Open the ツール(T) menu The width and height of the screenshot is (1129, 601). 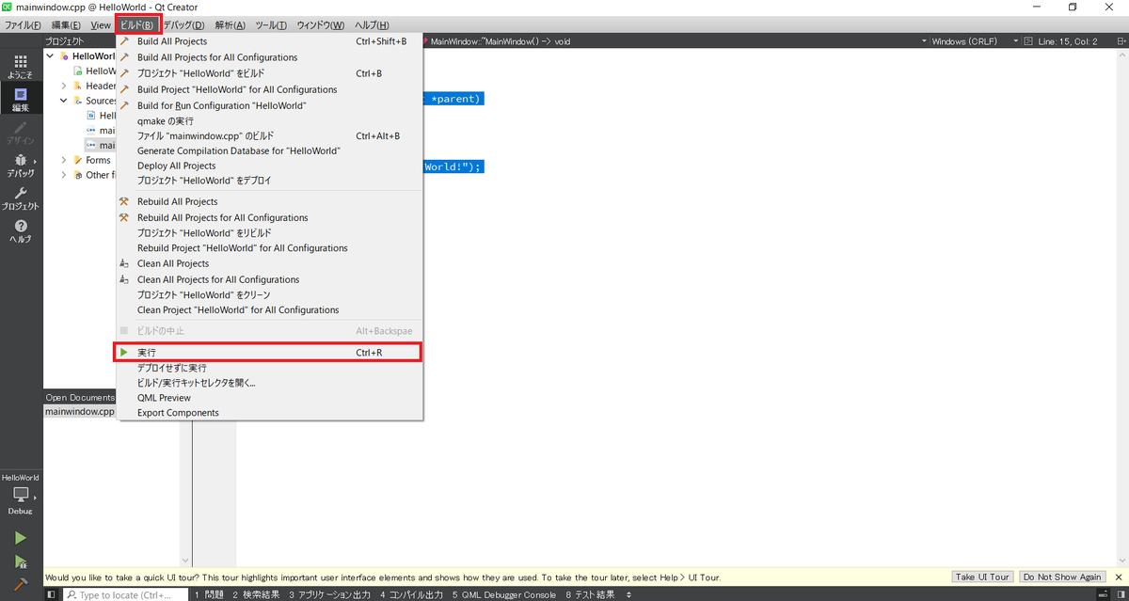(272, 24)
